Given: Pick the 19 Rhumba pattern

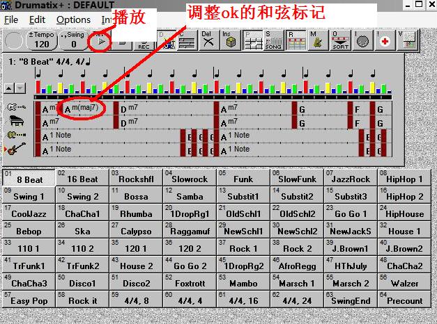Looking at the screenshot, I should (136, 212).
